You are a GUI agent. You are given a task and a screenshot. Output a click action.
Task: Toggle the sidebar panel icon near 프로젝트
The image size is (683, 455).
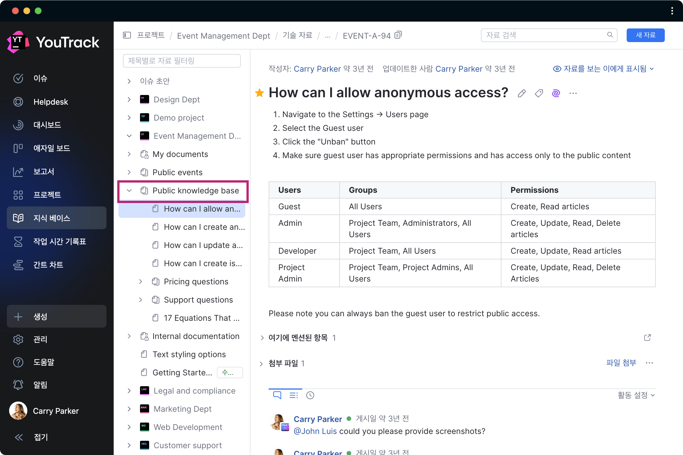pyautogui.click(x=127, y=35)
